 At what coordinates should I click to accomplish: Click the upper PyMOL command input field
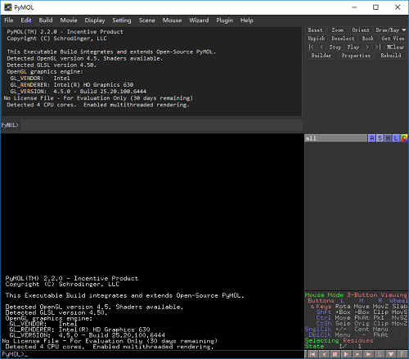(162, 125)
